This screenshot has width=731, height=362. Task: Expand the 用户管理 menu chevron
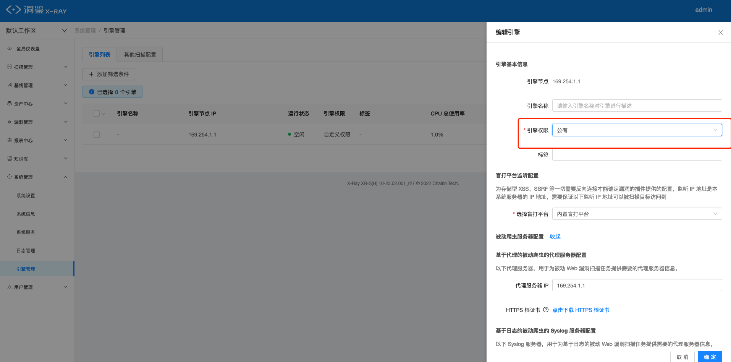pyautogui.click(x=66, y=287)
